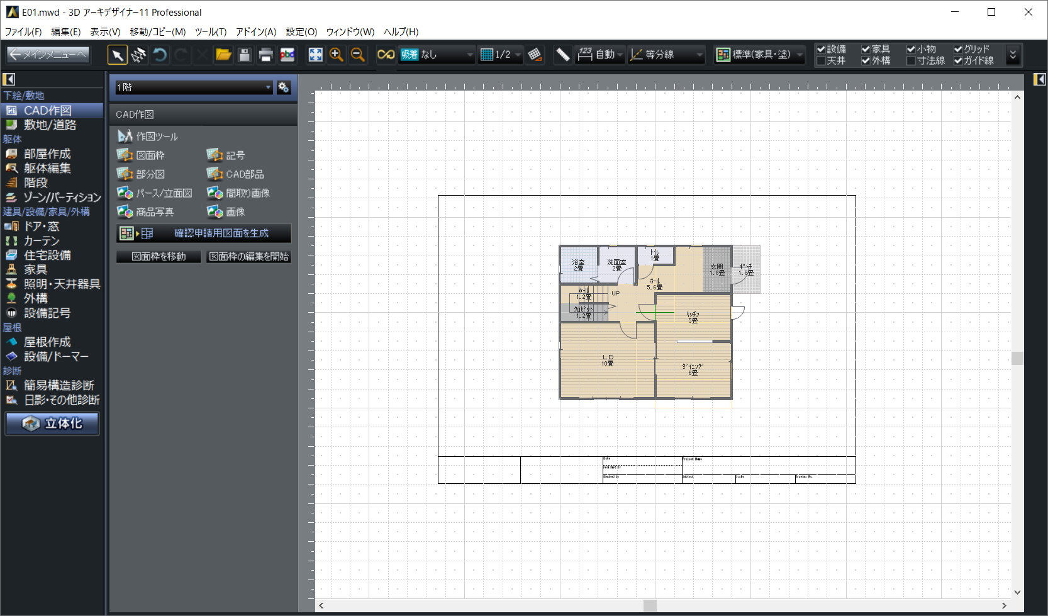Click the 立体化 button
The height and width of the screenshot is (616, 1048).
pos(53,423)
